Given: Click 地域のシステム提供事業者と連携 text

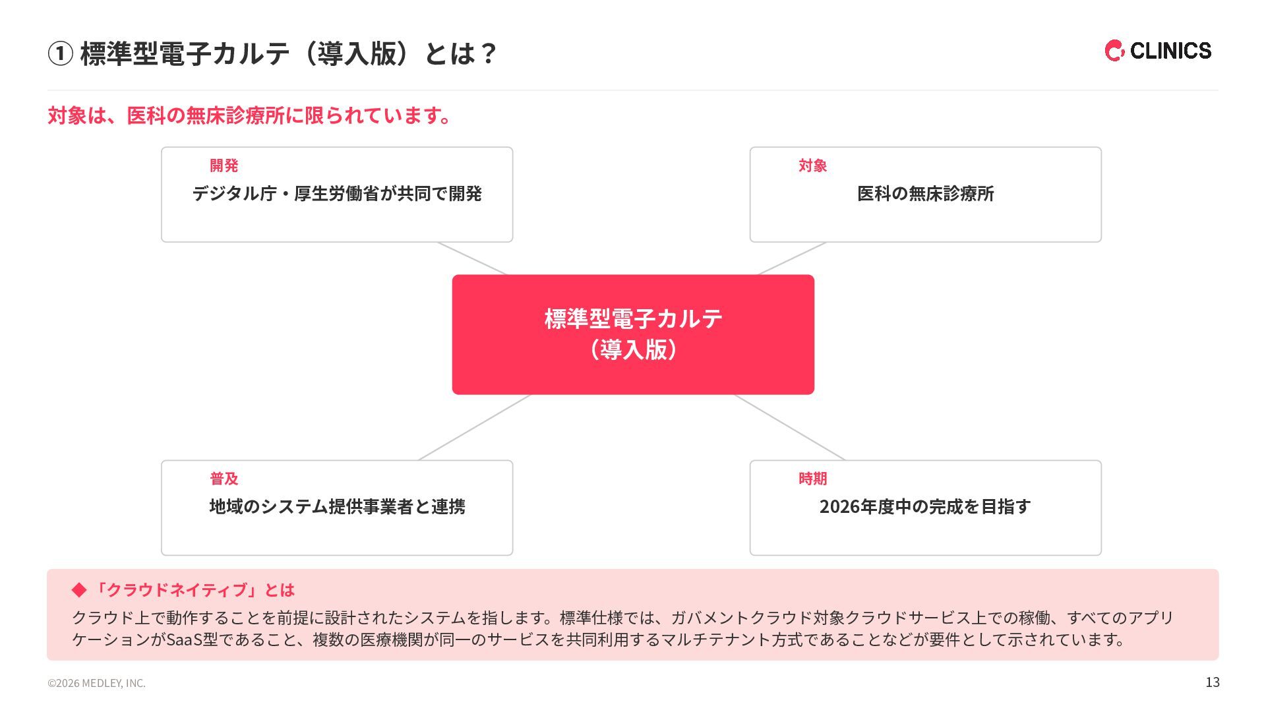Looking at the screenshot, I should click(x=337, y=506).
